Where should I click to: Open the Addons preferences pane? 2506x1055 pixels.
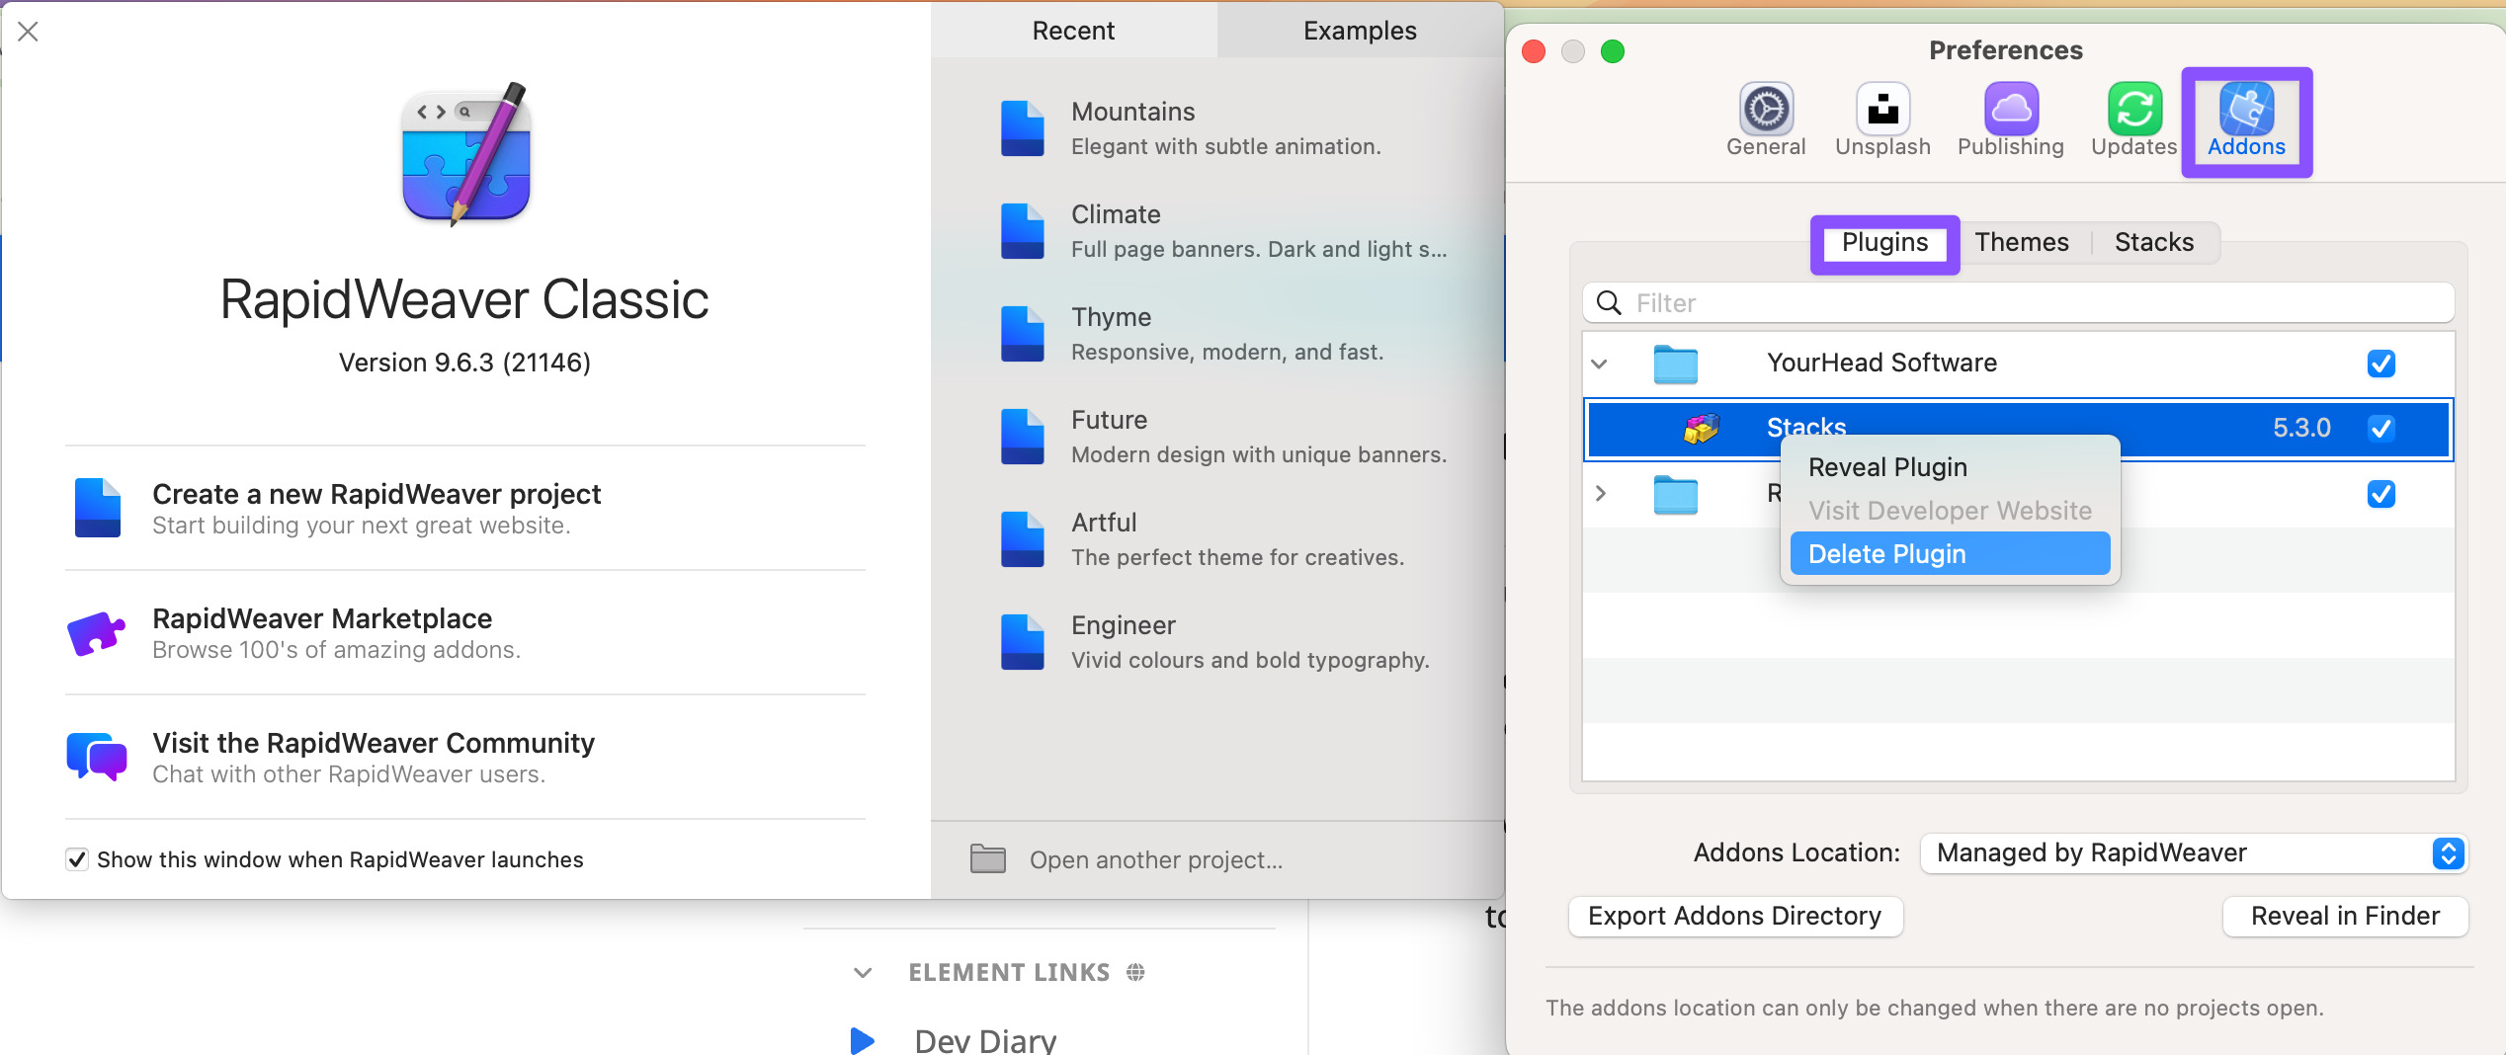coord(2246,121)
